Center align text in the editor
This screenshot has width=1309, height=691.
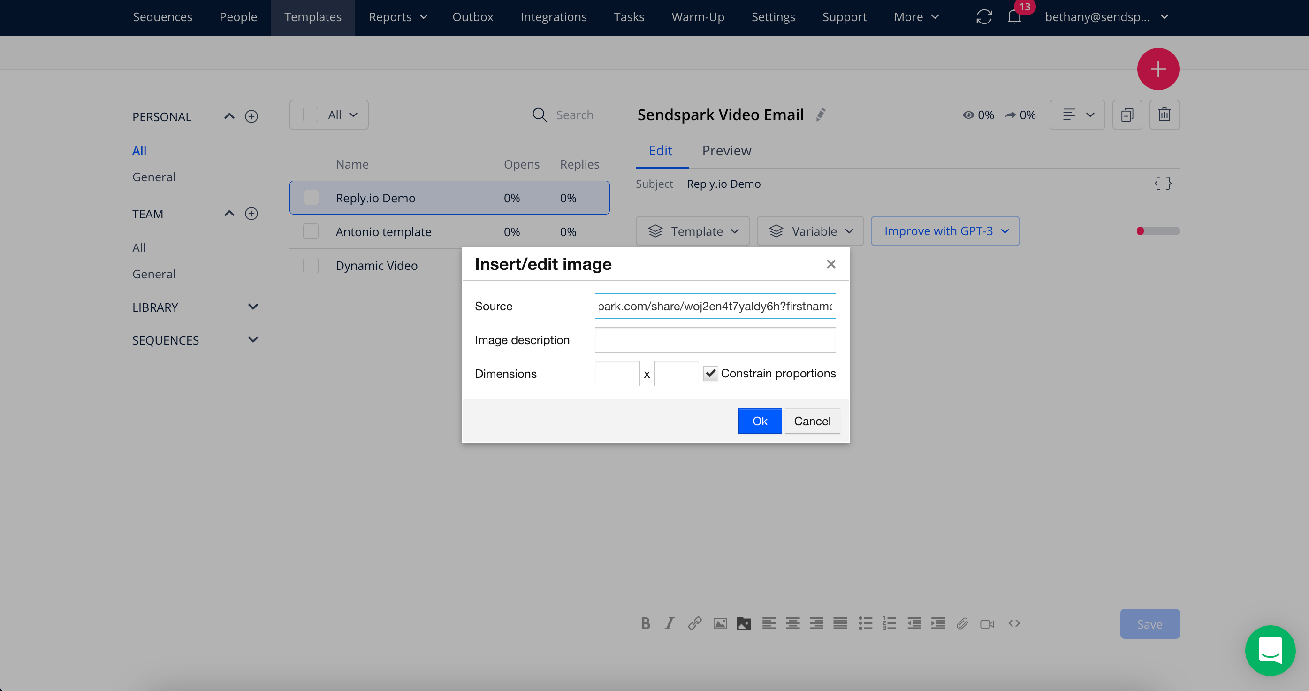[x=793, y=623]
